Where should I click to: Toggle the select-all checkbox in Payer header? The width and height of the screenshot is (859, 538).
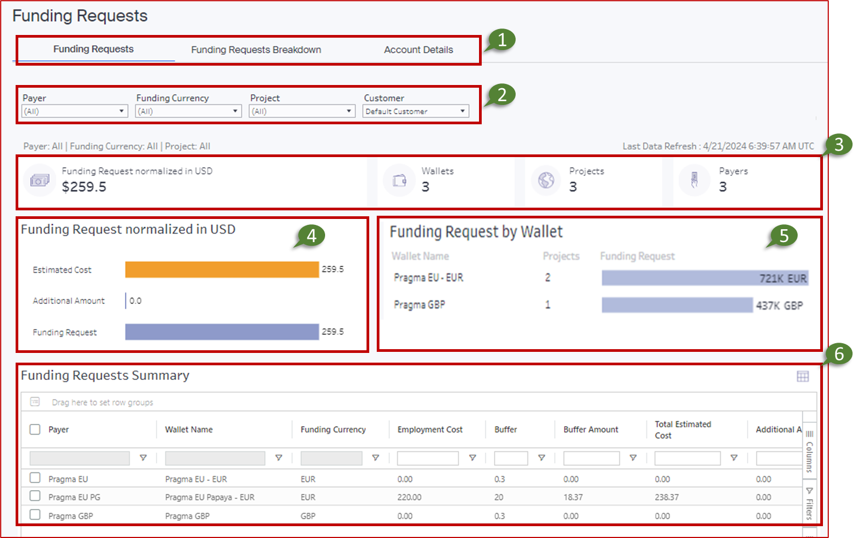[35, 429]
